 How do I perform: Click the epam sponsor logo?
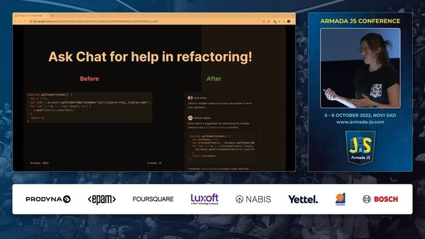tap(102, 199)
